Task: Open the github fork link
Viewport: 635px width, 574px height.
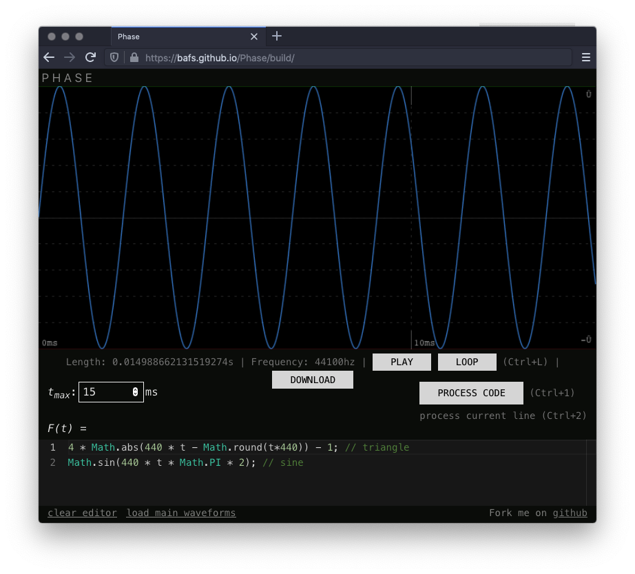Action: pyautogui.click(x=570, y=513)
